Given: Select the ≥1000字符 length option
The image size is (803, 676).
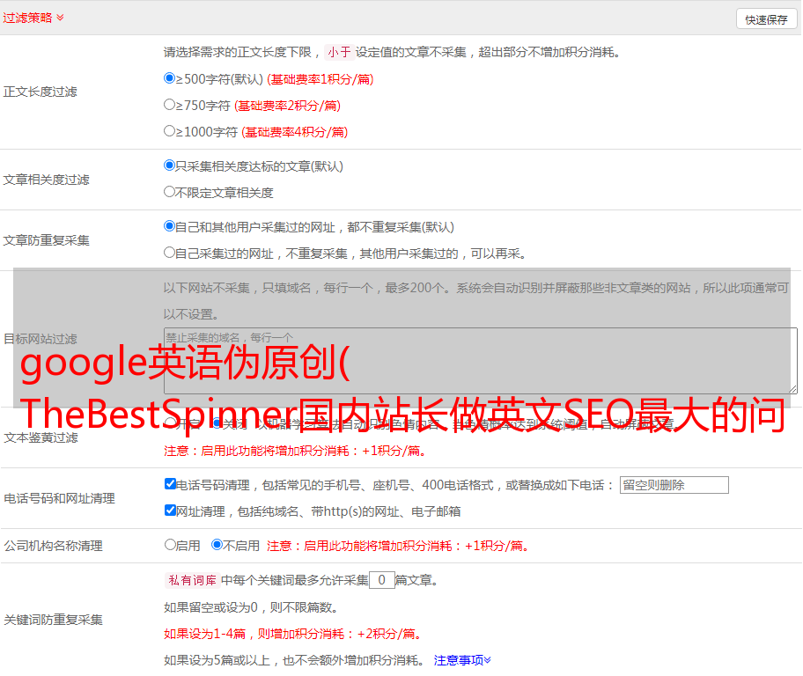Looking at the screenshot, I should tap(169, 130).
